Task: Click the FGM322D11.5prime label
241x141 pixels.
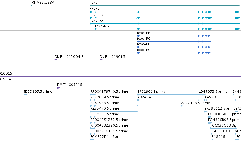Action: pyautogui.click(x=107, y=137)
